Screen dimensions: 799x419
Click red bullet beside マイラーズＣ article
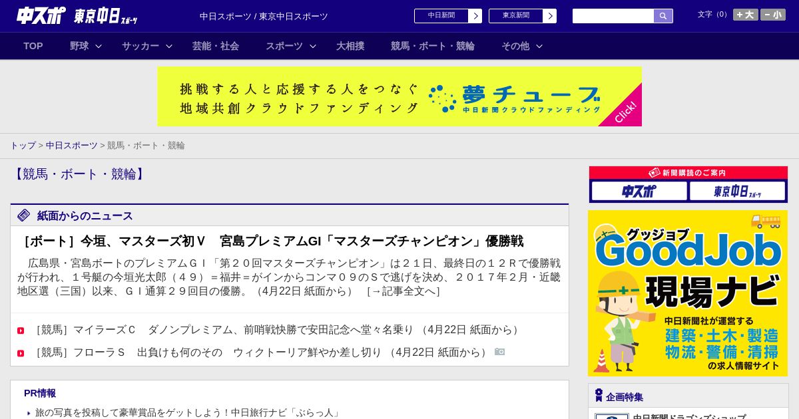[21, 331]
